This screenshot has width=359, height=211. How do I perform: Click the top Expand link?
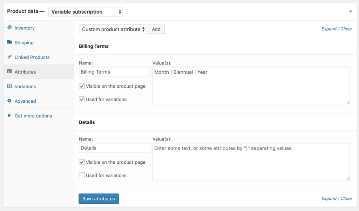[329, 29]
